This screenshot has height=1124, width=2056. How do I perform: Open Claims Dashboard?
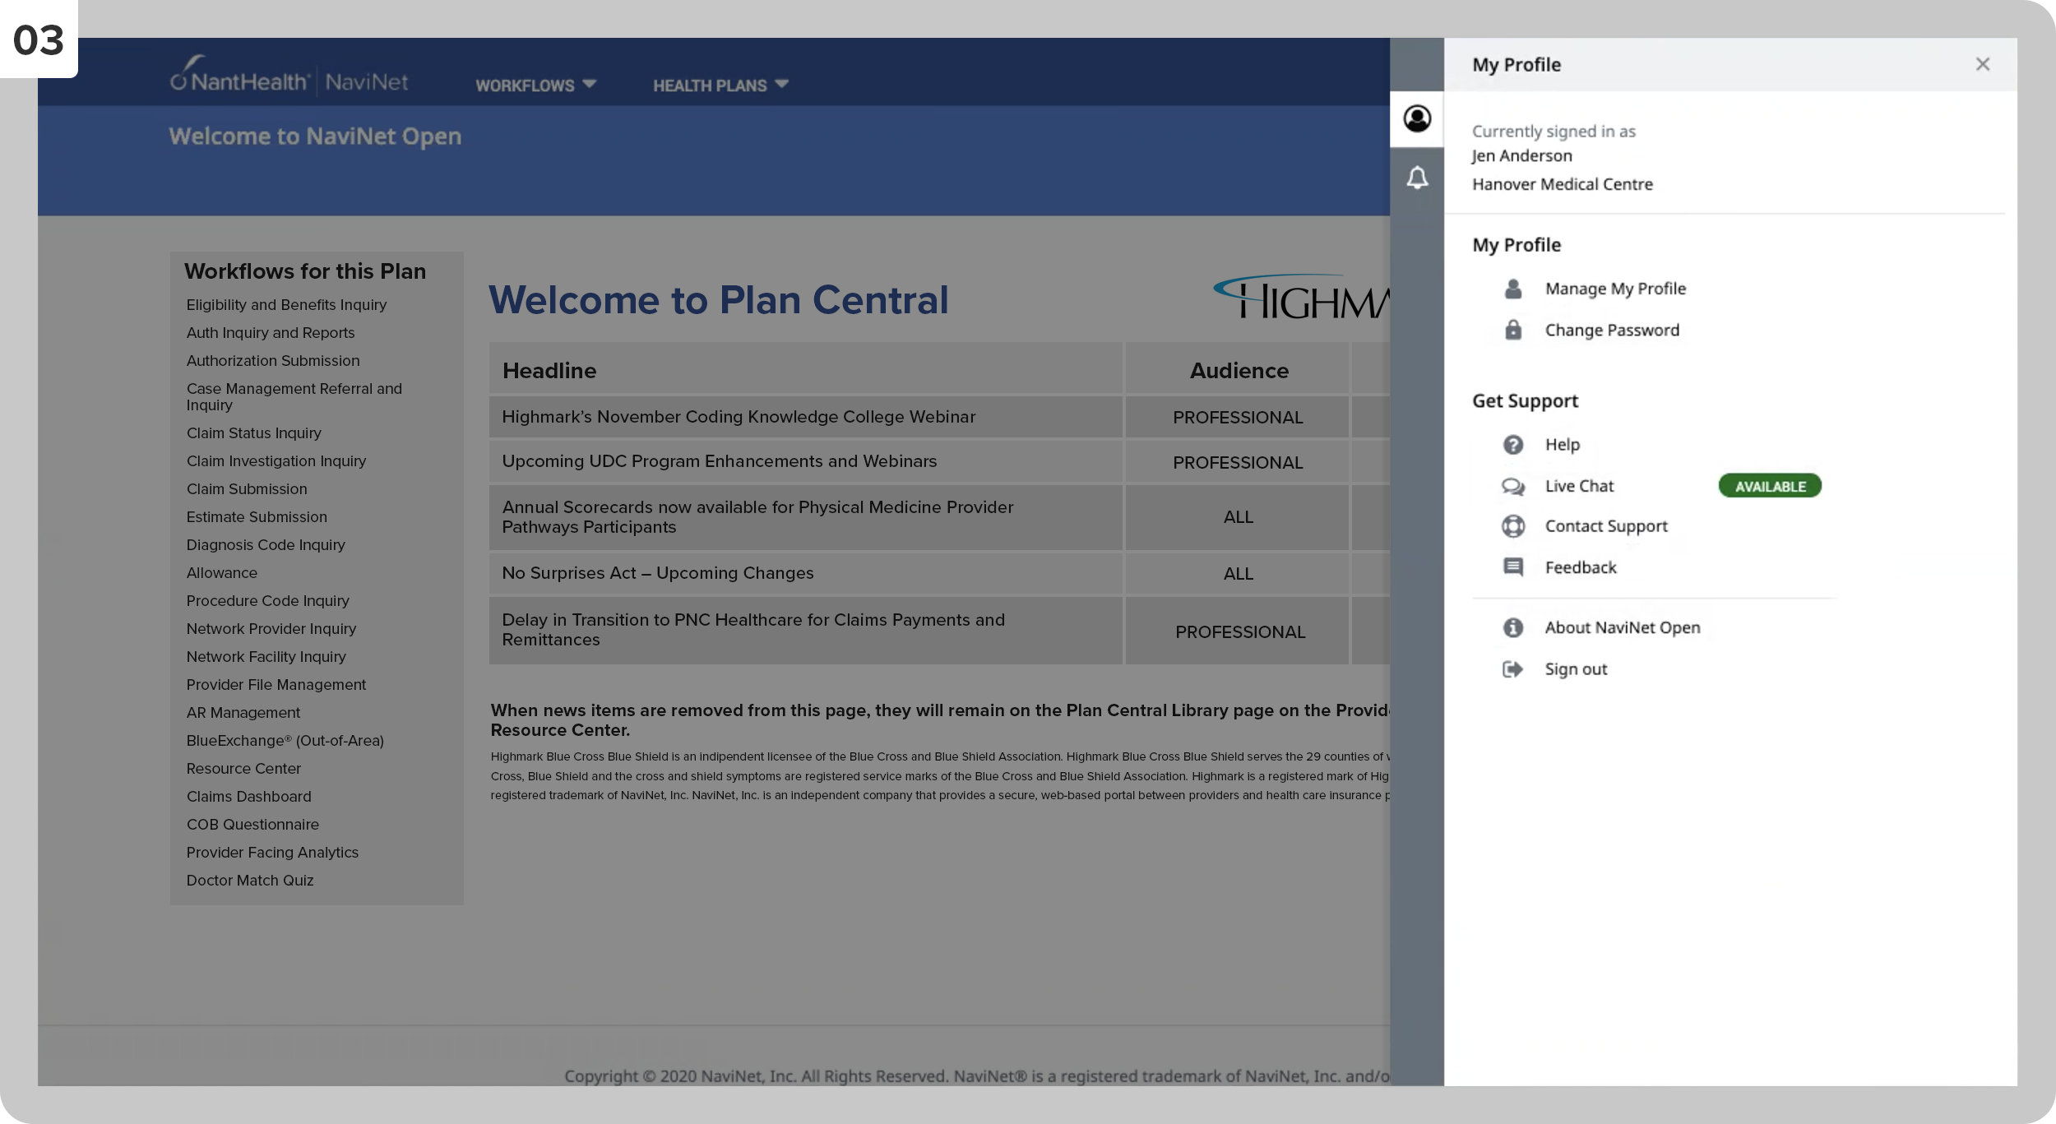pos(249,797)
